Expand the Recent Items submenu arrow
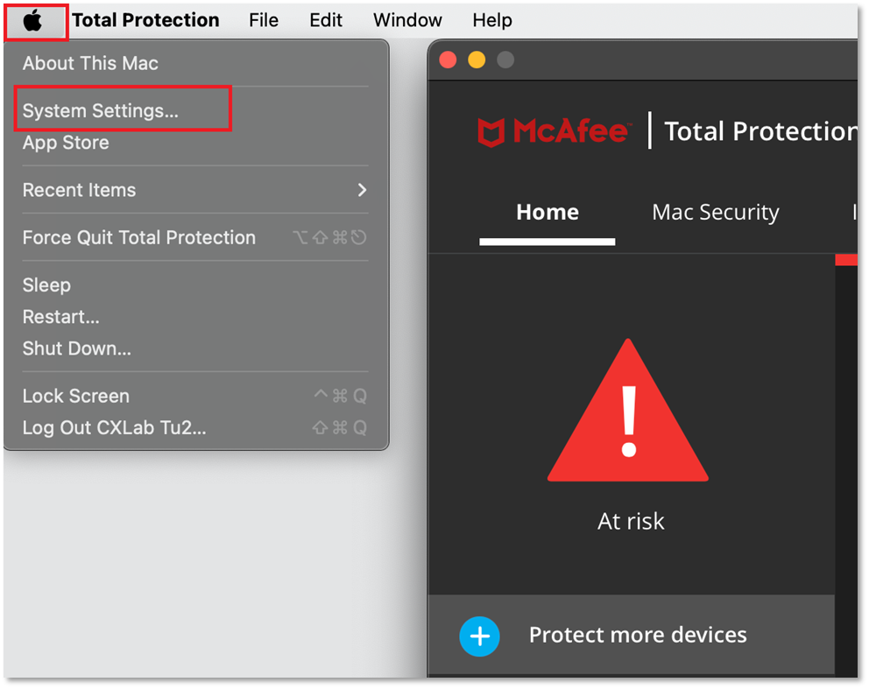The image size is (869, 689). (x=362, y=190)
